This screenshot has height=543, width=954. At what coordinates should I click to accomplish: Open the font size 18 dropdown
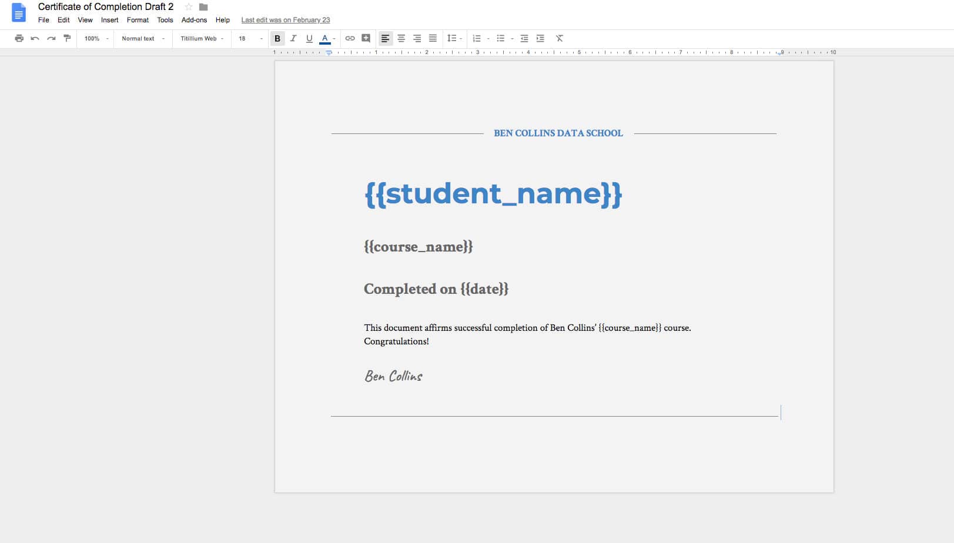point(250,38)
